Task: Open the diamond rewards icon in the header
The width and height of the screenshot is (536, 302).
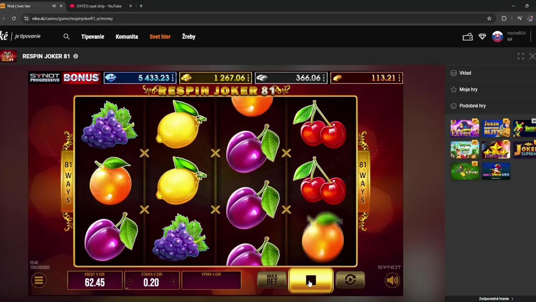Action: (x=482, y=37)
